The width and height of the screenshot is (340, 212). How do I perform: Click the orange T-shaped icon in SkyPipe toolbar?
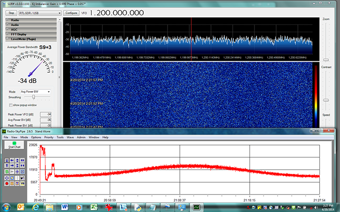coord(17,183)
